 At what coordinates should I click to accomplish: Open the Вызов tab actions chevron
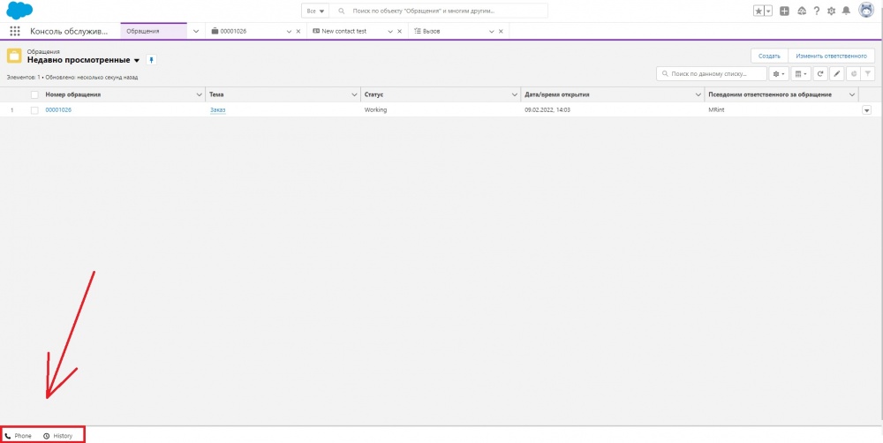pos(492,32)
